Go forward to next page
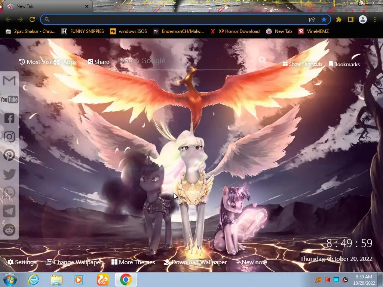The height and width of the screenshot is (287, 383). pyautogui.click(x=20, y=19)
